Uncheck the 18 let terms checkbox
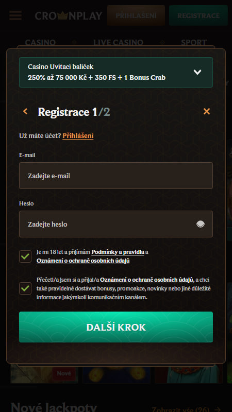Screen dimensions: 232x412 pos(25,256)
